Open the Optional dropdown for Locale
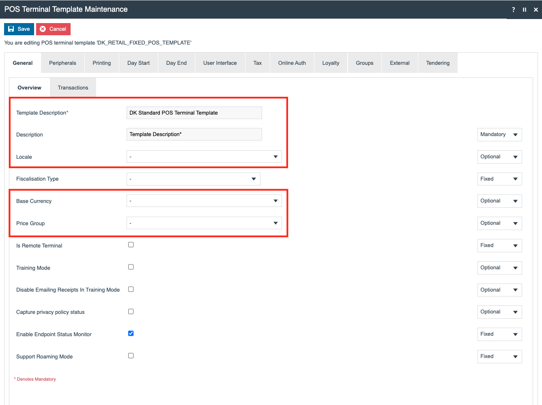This screenshot has width=542, height=405. point(500,157)
